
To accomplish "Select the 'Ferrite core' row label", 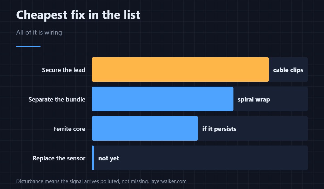I will [x=69, y=129].
